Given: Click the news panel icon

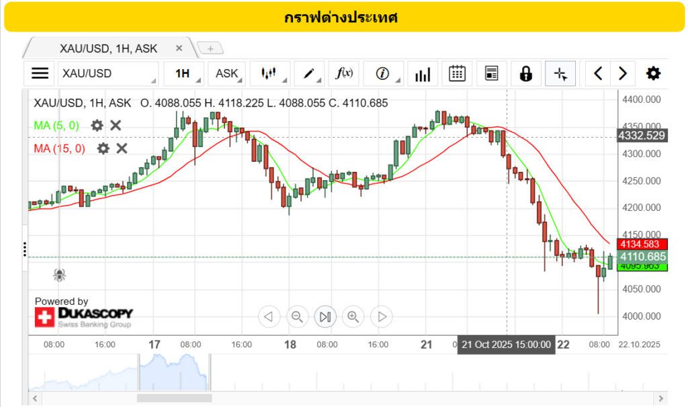Looking at the screenshot, I should (492, 74).
